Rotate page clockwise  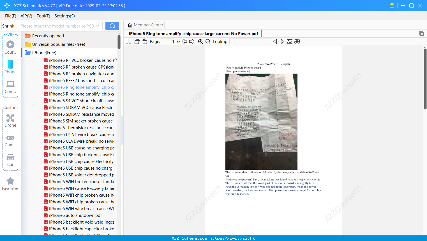pyautogui.click(x=144, y=42)
